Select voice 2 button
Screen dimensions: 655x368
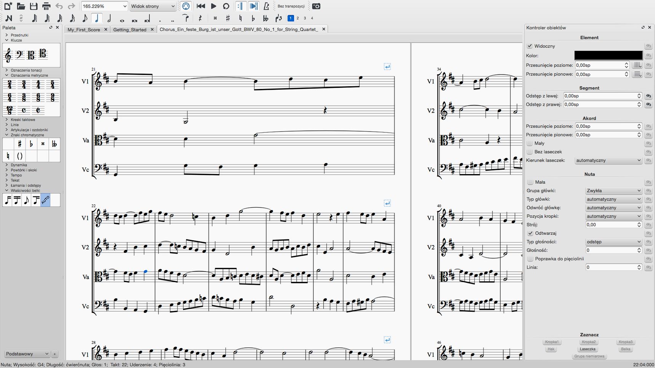298,18
